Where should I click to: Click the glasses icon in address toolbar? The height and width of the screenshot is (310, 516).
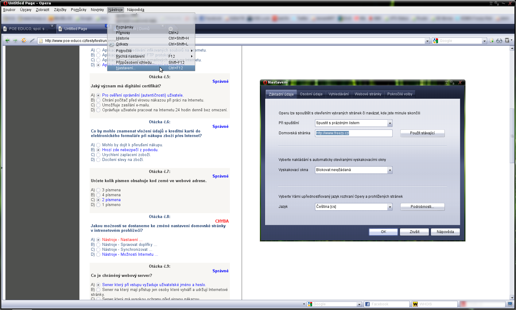[x=499, y=41]
